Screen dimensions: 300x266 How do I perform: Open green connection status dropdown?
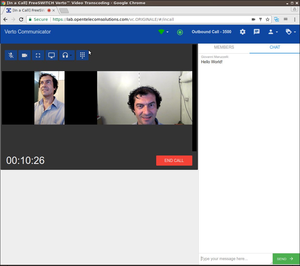point(163,32)
